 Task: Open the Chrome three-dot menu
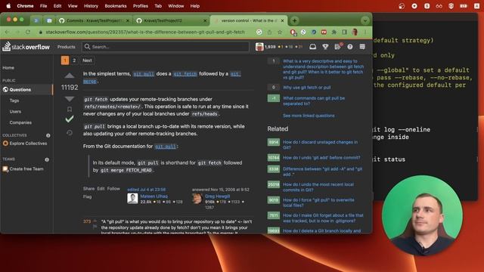coord(365,32)
